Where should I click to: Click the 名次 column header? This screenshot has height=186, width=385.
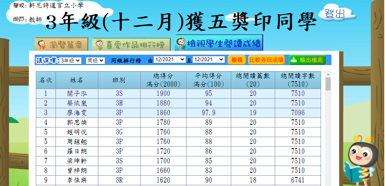pos(46,80)
